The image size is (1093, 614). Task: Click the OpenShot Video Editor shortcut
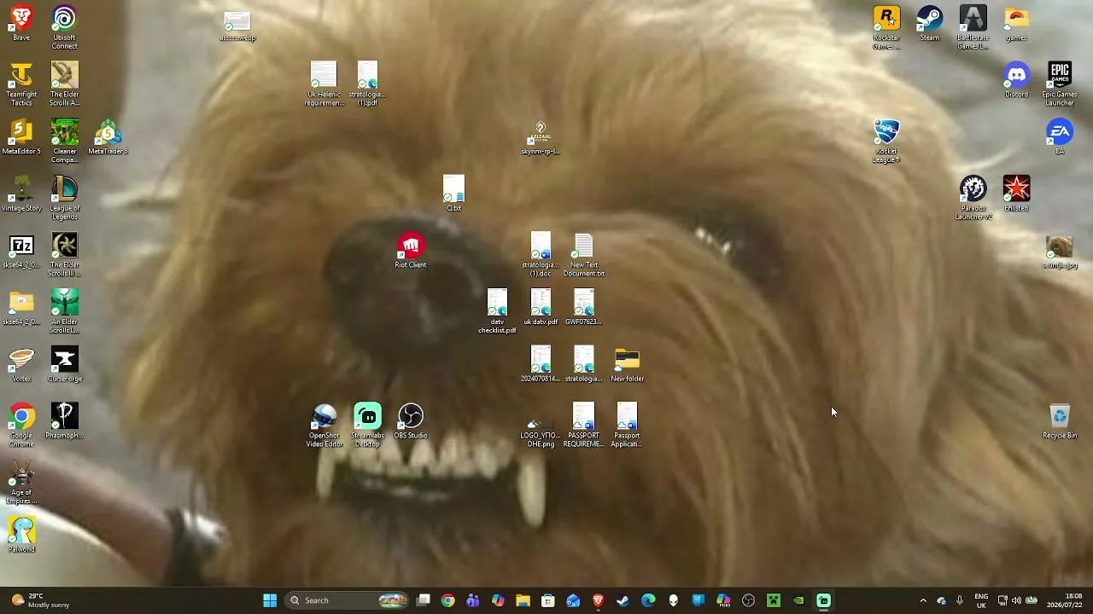point(324,426)
